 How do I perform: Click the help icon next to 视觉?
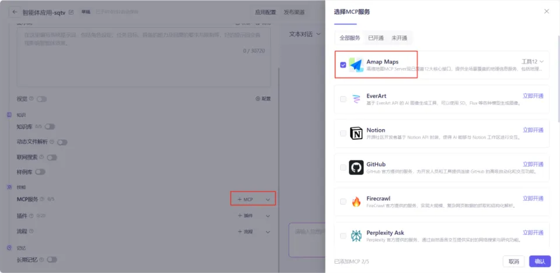click(x=31, y=99)
